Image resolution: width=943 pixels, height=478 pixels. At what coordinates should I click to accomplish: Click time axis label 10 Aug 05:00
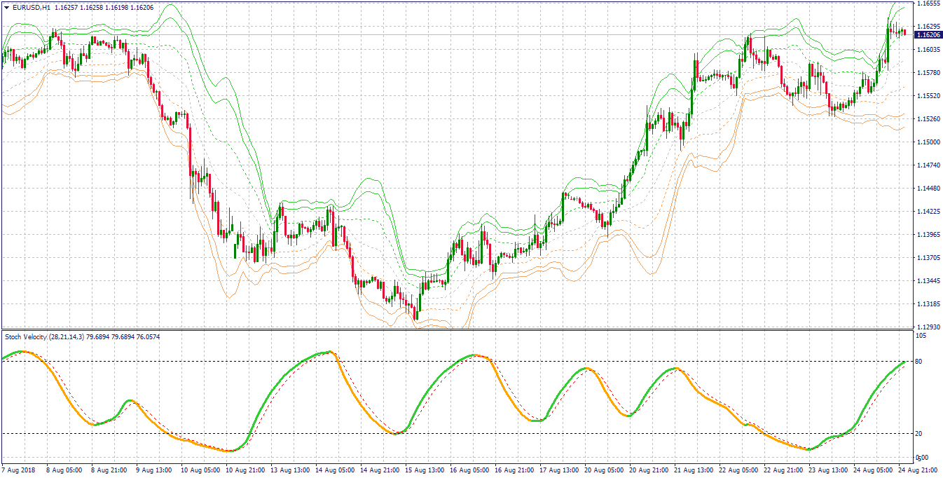tap(200, 472)
